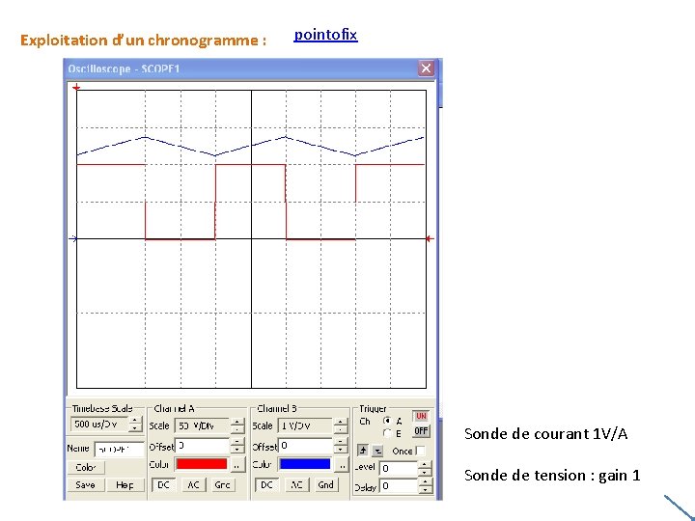
Task: Click the Timebase 500 us/Div field
Action: pyautogui.click(x=99, y=425)
